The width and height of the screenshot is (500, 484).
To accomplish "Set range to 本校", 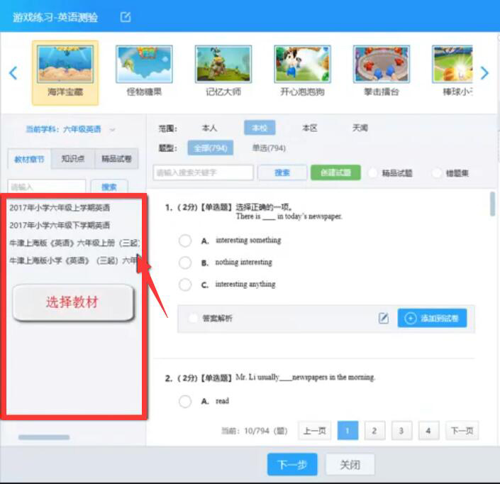I will [260, 128].
